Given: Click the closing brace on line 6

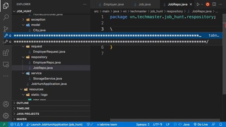Looking at the screenshot, I should (111, 47).
